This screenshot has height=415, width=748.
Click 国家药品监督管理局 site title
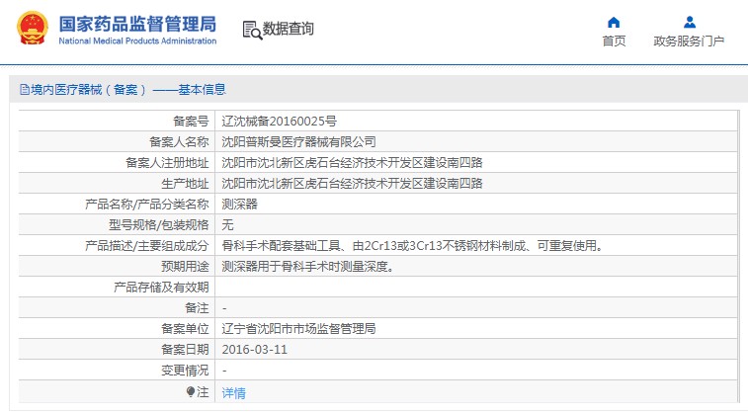tap(137, 24)
